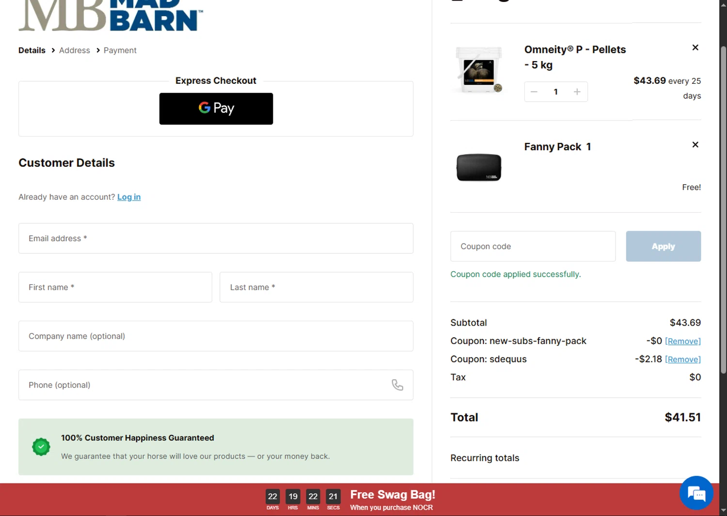This screenshot has width=727, height=516.
Task: Focus the Last name field
Action: click(x=316, y=287)
